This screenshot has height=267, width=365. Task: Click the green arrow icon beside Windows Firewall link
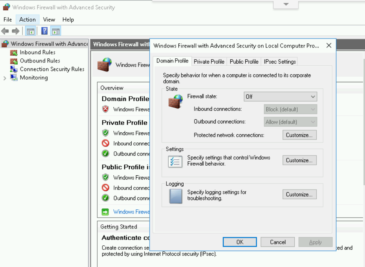(105, 212)
